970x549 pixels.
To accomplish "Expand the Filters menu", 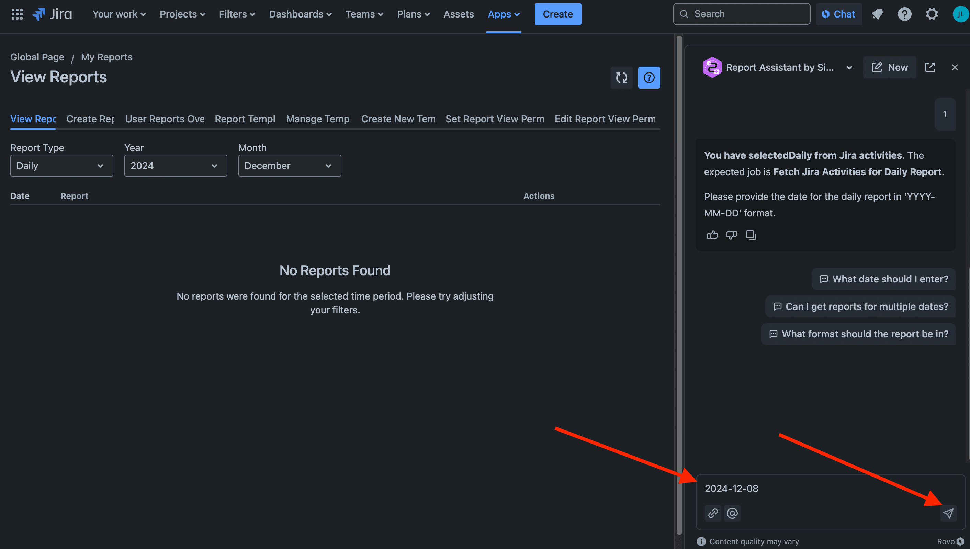I will [237, 14].
